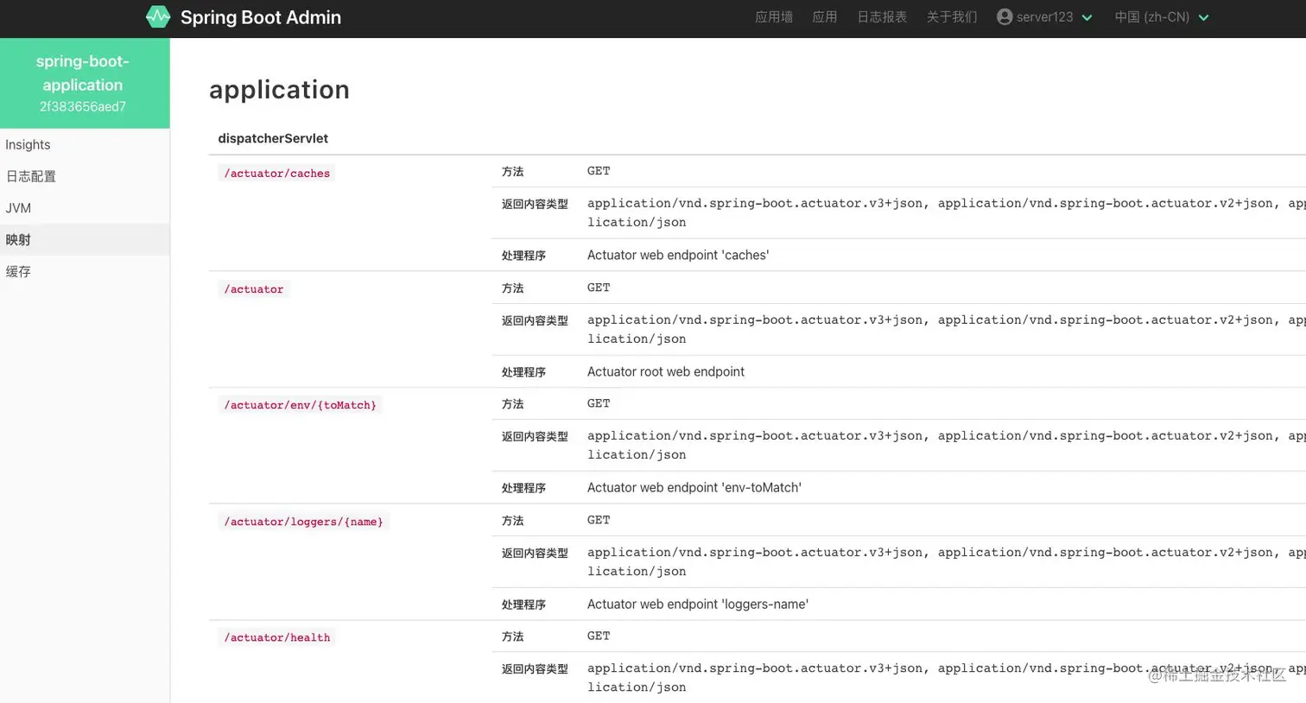This screenshot has height=703, width=1306.
Task: Open JVM in the sidebar
Action: [x=85, y=208]
